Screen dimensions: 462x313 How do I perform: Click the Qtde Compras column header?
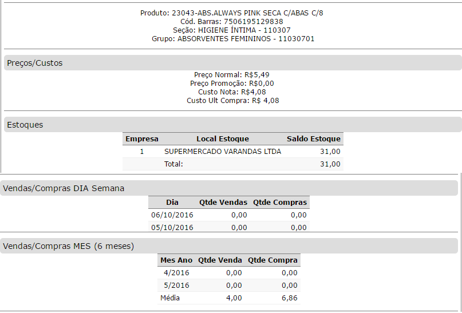tap(280, 203)
